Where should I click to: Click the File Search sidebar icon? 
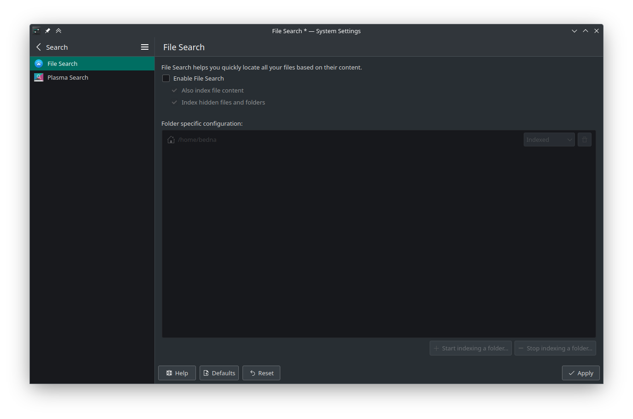pyautogui.click(x=39, y=64)
